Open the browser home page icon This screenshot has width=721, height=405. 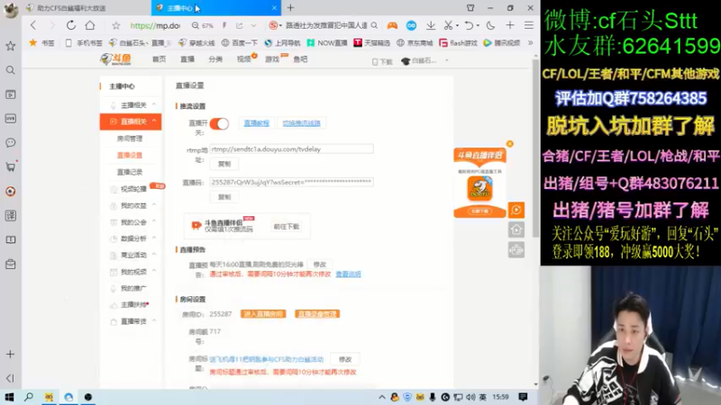(x=90, y=25)
